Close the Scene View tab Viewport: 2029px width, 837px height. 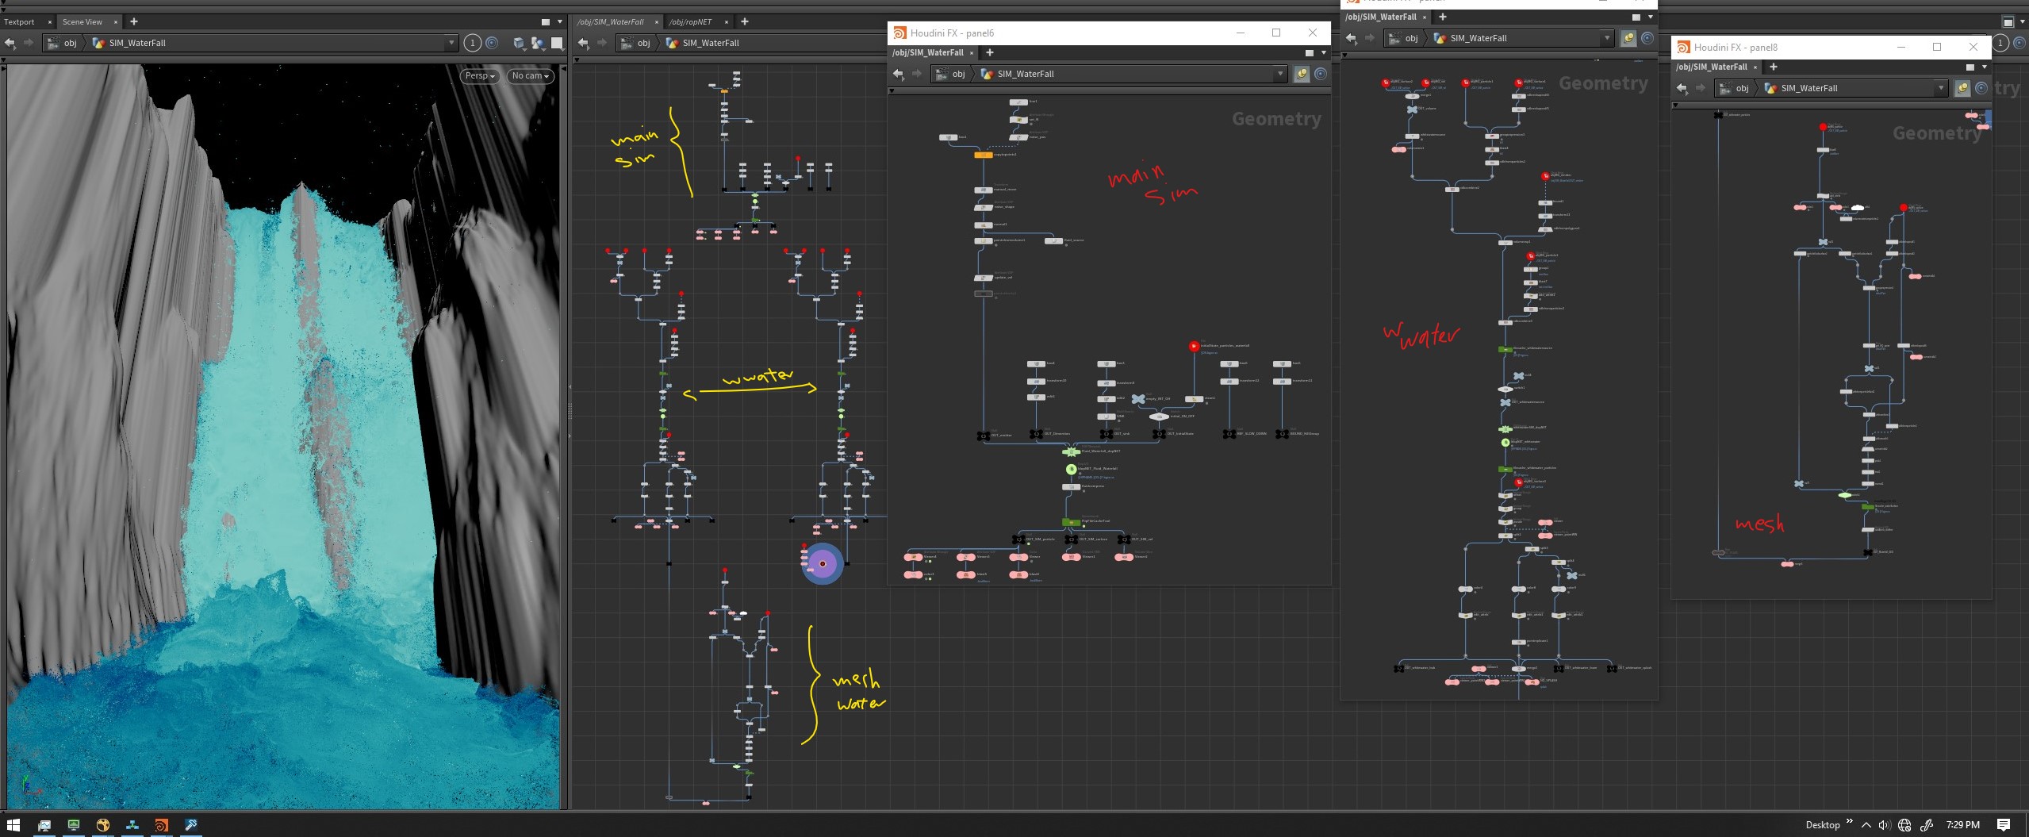[115, 21]
